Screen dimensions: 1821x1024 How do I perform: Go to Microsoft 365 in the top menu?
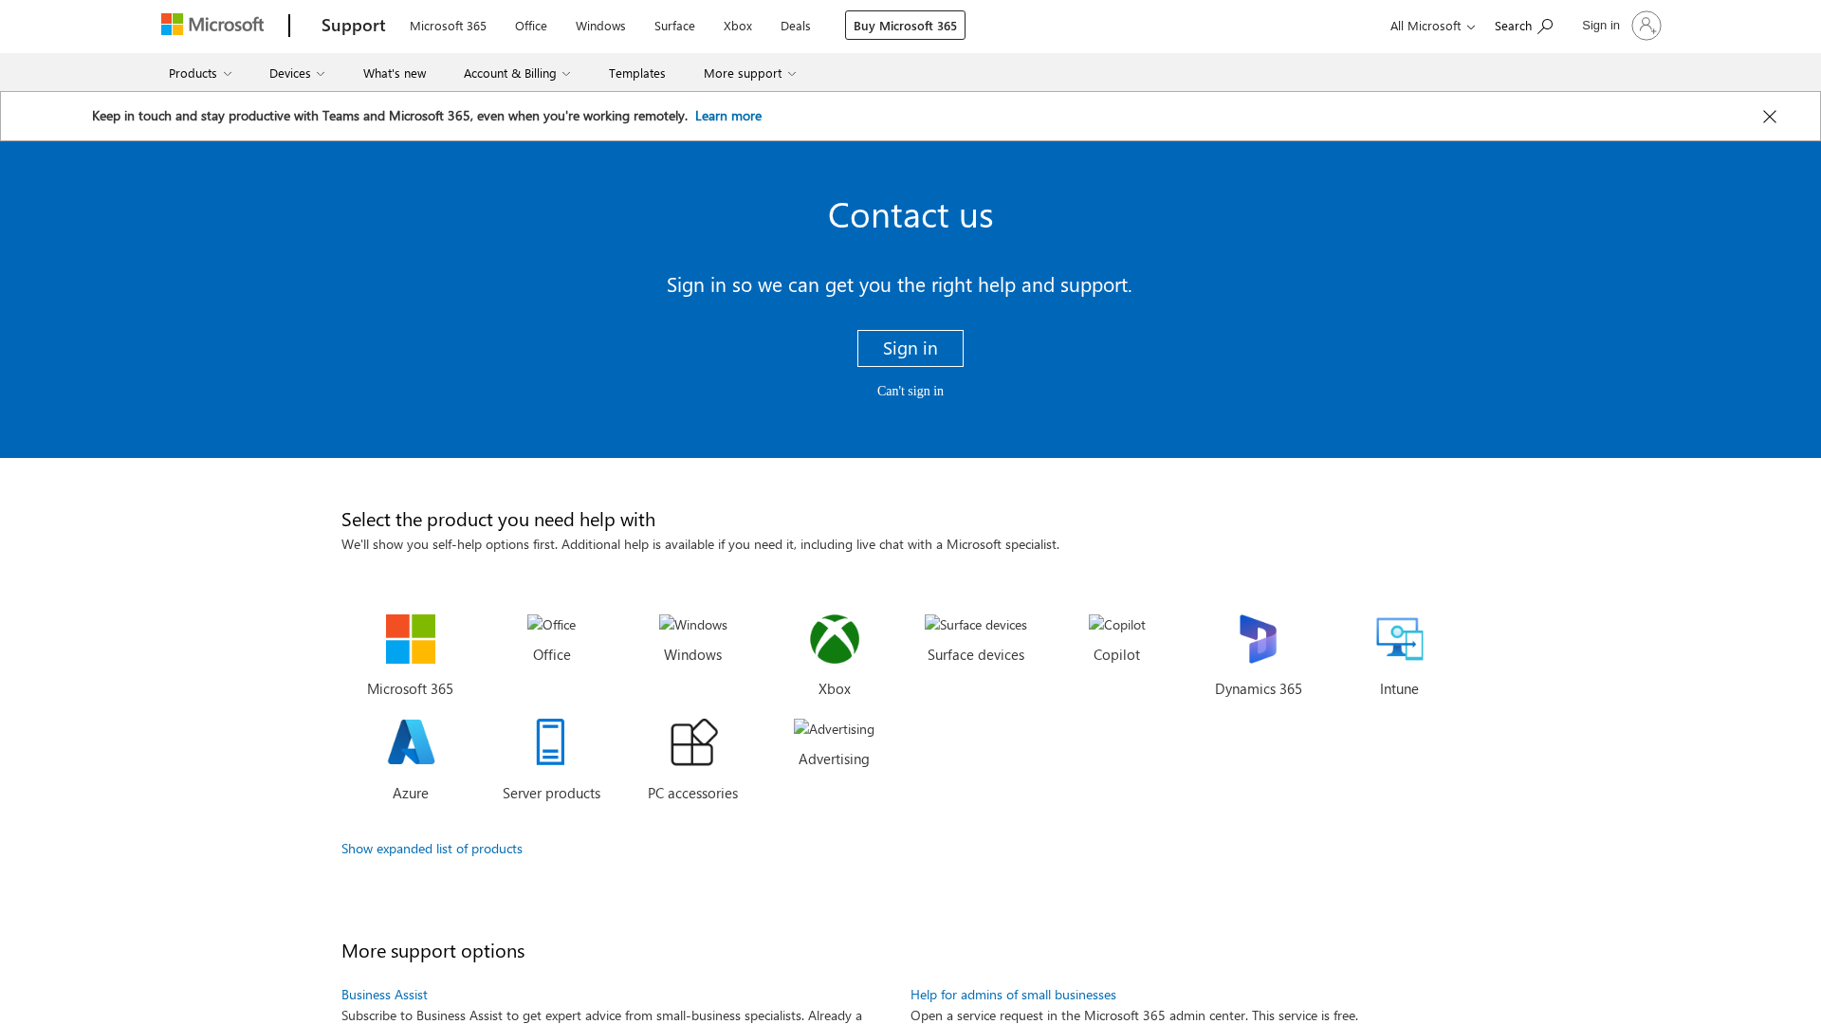(448, 26)
